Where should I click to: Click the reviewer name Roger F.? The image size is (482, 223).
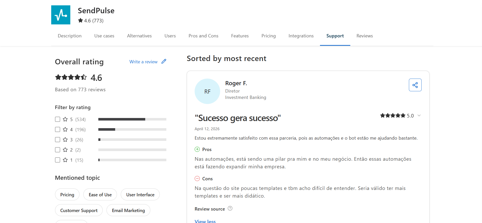coord(236,83)
